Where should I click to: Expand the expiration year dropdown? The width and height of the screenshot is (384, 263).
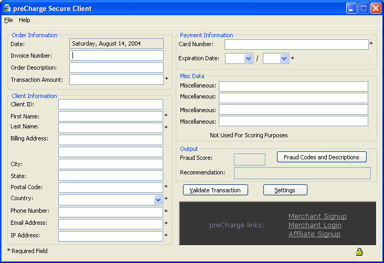tap(284, 59)
